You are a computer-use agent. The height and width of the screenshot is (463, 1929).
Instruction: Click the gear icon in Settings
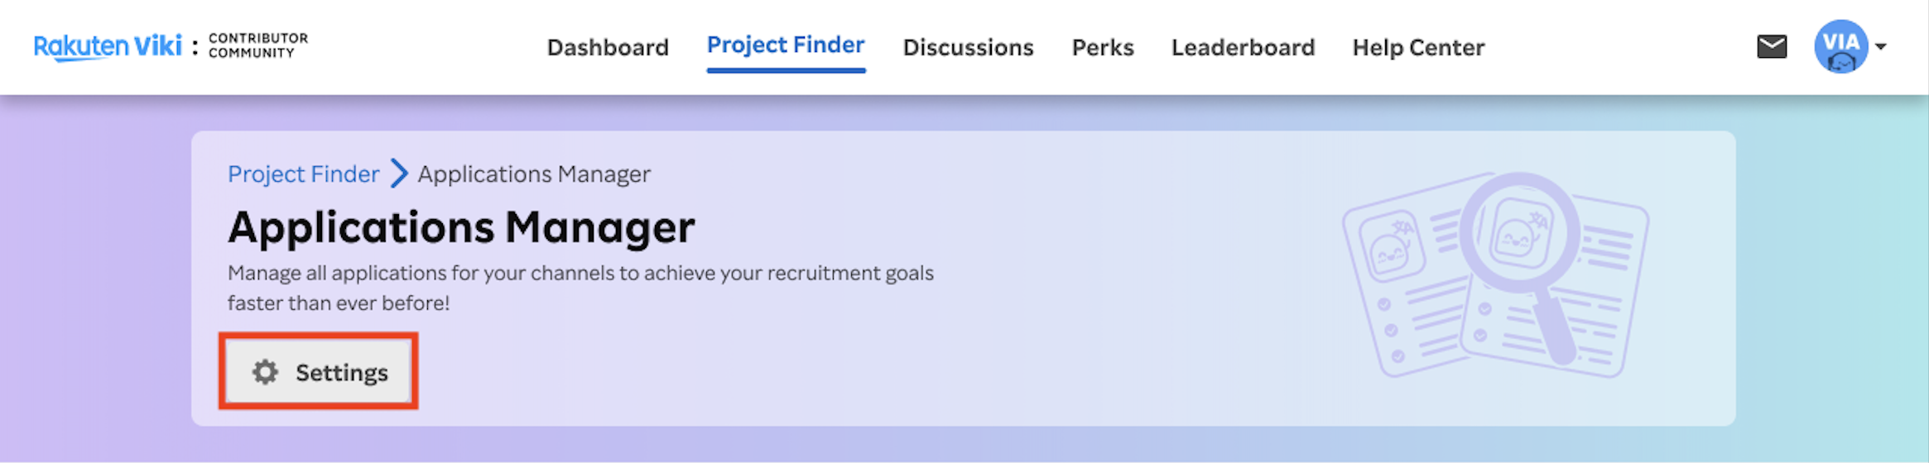(x=265, y=372)
